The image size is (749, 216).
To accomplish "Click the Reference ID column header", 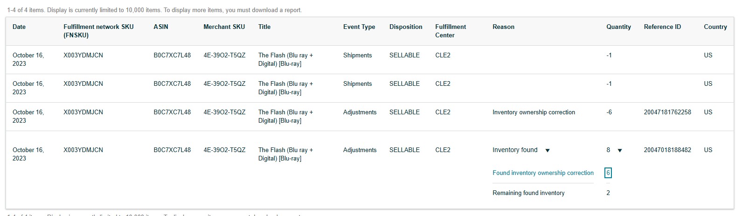I will pos(662,27).
